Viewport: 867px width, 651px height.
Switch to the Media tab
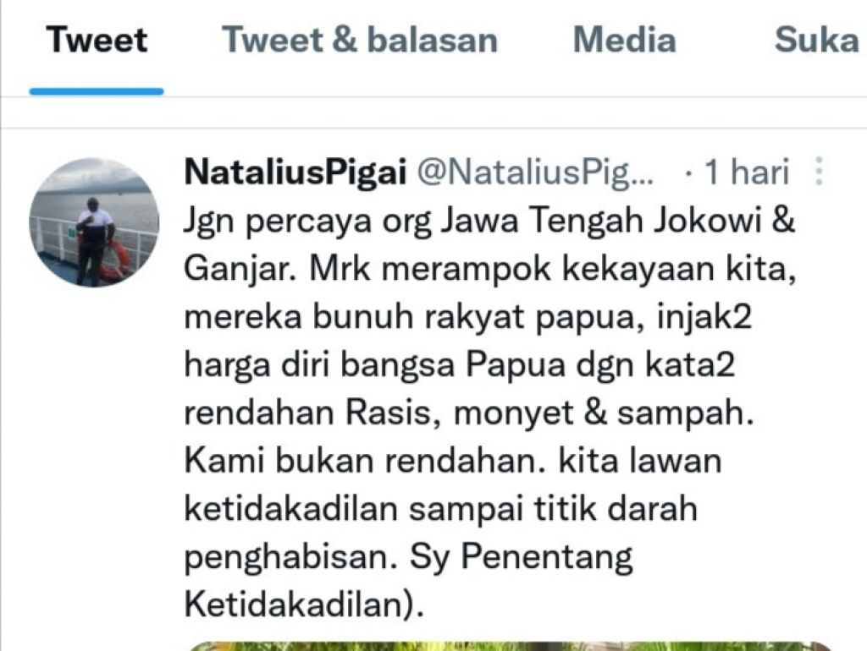tap(624, 41)
